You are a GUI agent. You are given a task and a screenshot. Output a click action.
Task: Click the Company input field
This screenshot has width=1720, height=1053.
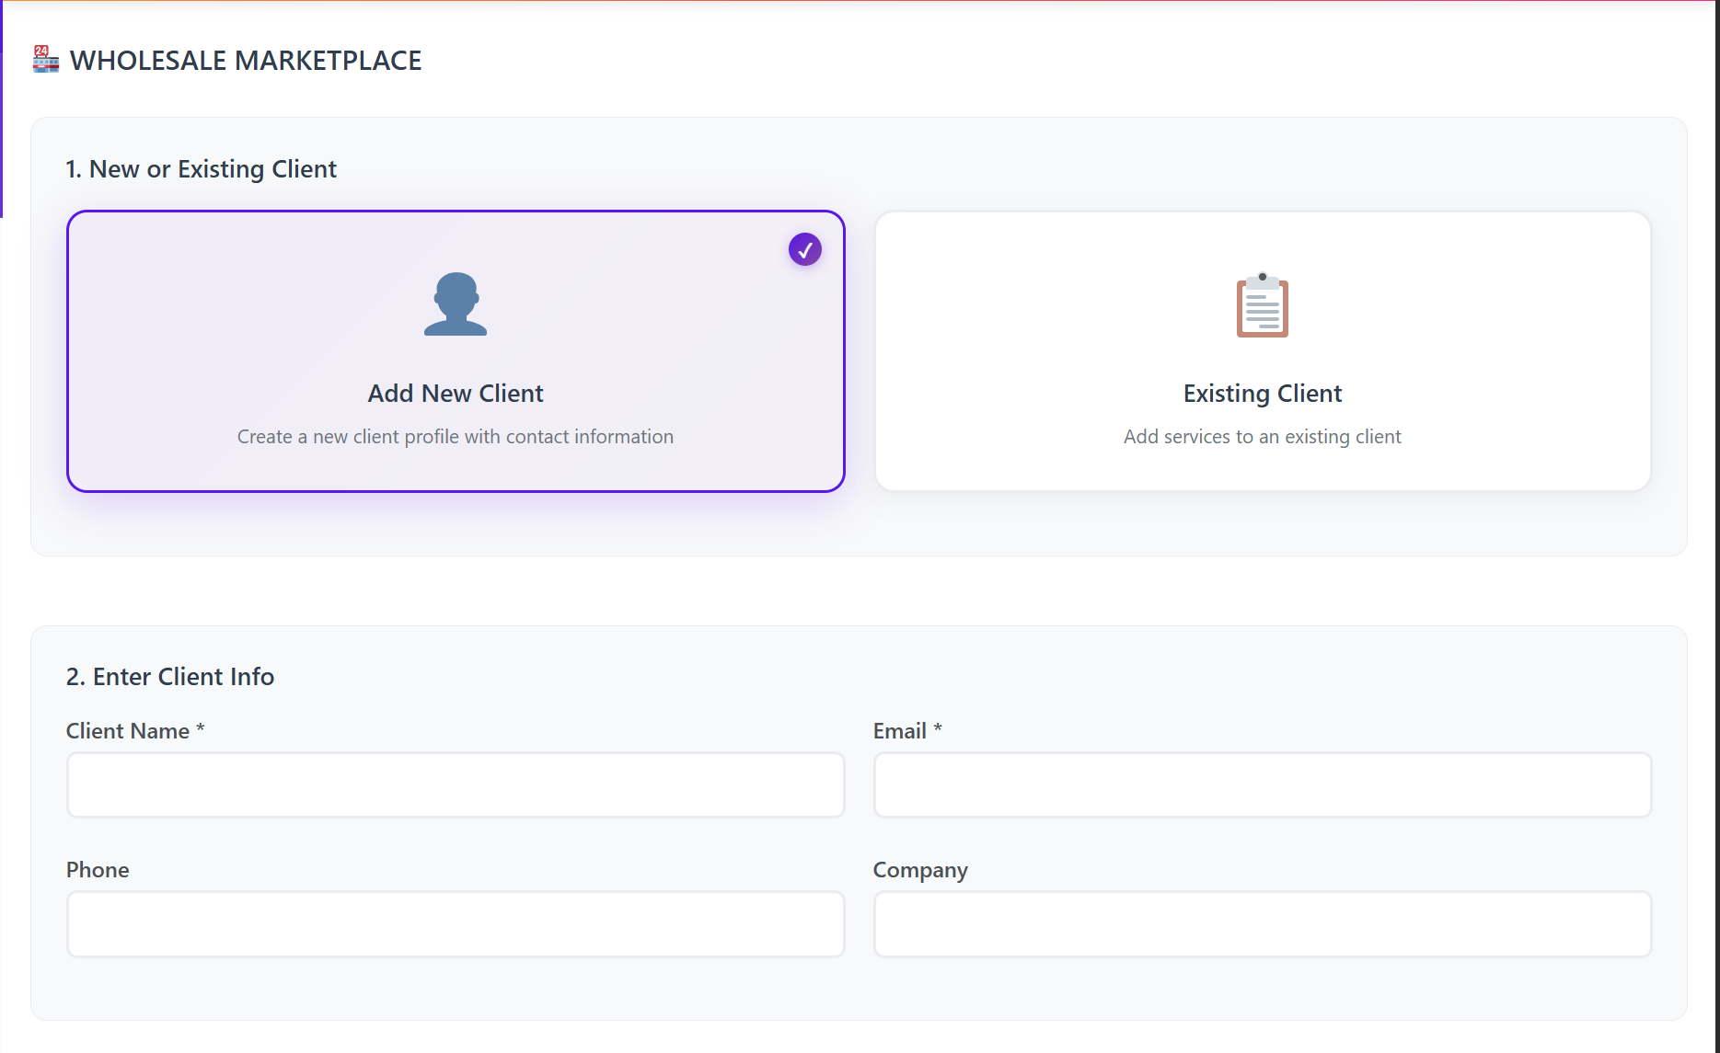1262,924
